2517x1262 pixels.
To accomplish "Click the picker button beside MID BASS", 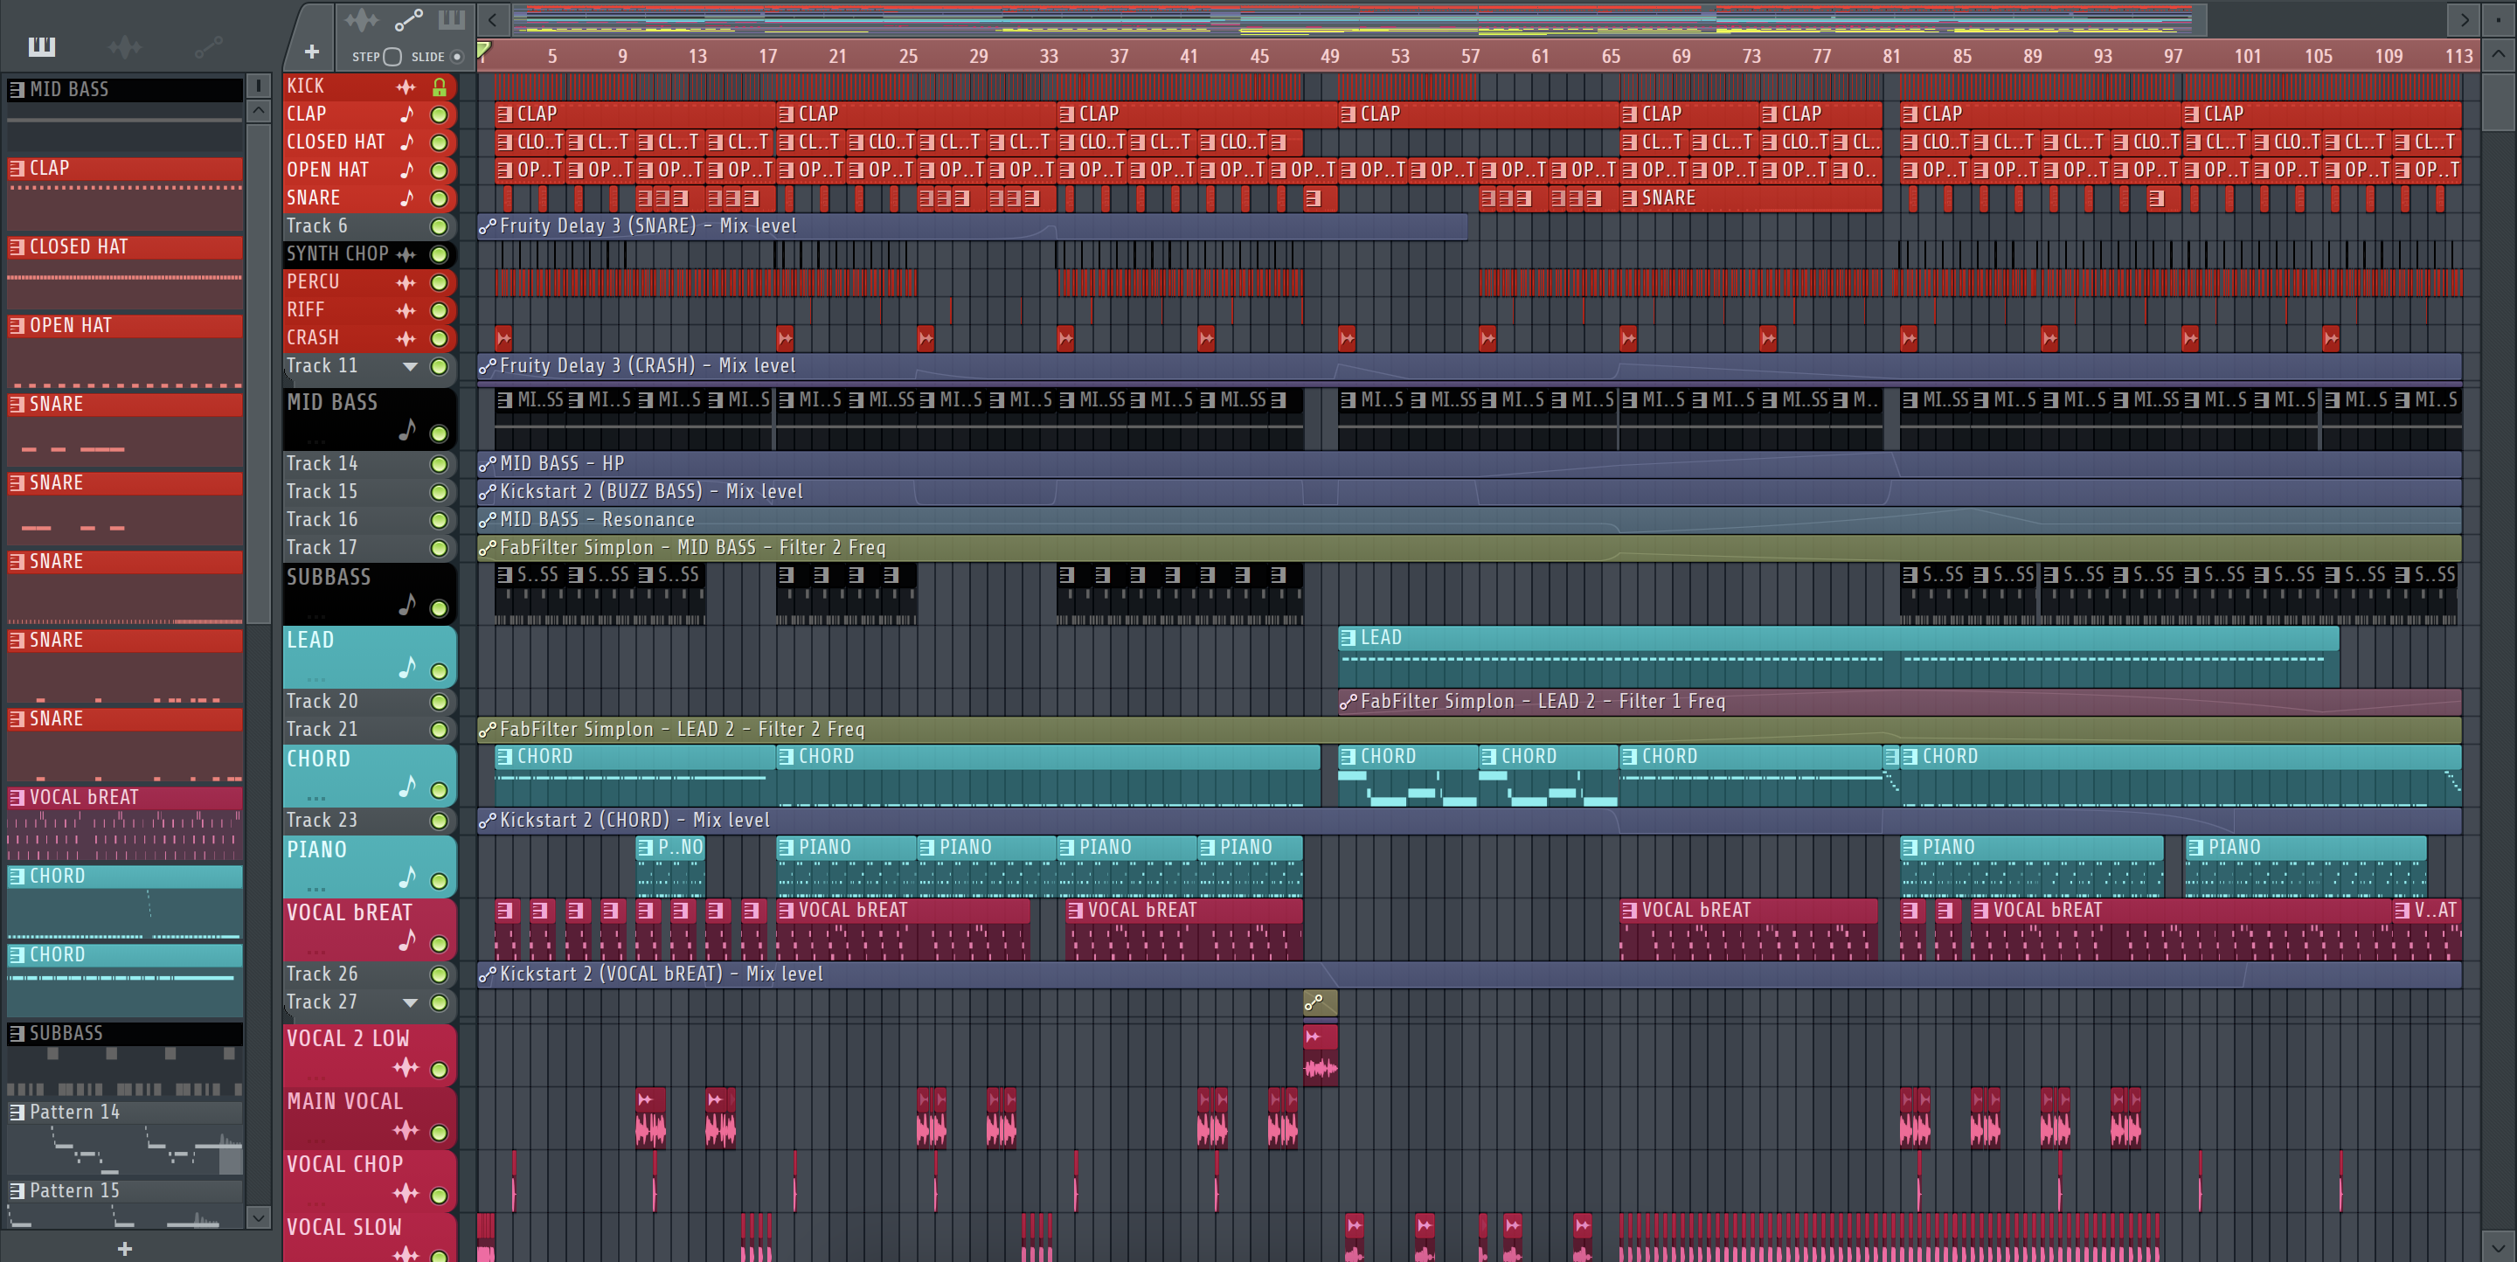I will pos(258,86).
